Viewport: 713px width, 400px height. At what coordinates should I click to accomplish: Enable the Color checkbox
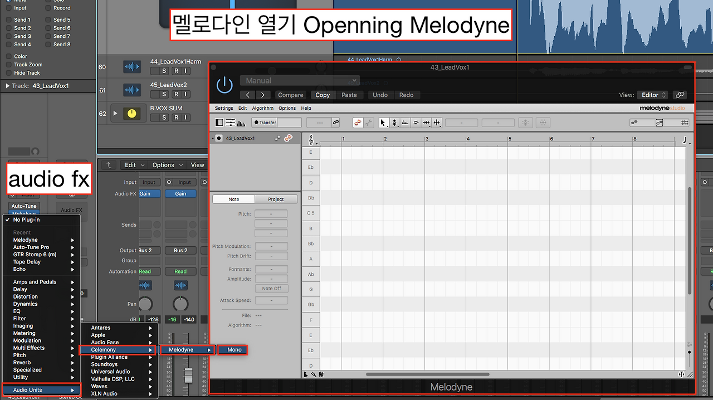[x=8, y=56]
